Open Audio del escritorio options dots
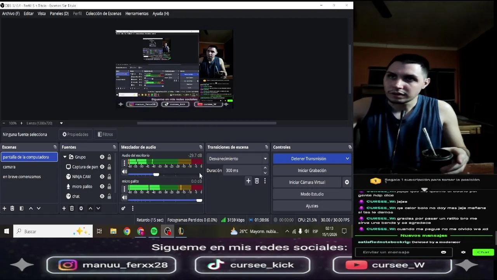The height and width of the screenshot is (280, 497). click(124, 163)
